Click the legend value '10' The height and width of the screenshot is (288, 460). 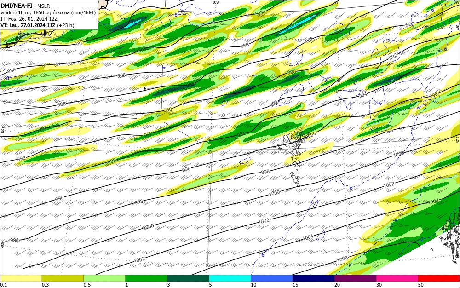click(x=253, y=285)
